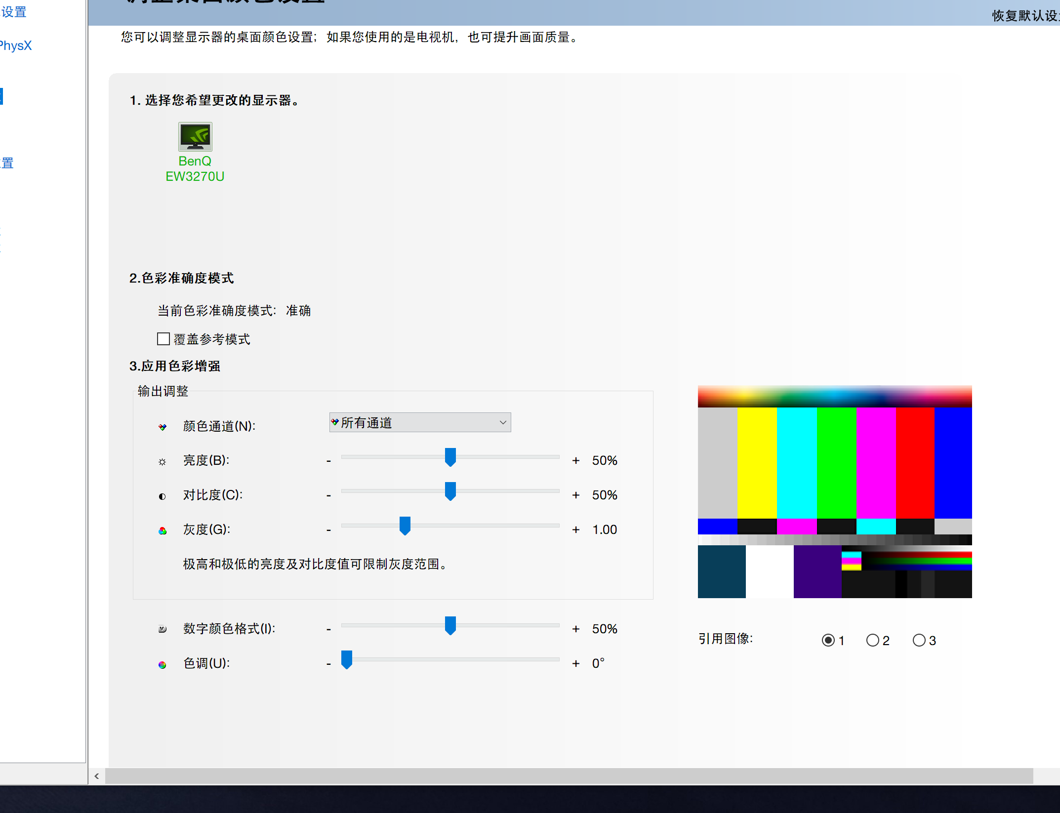The width and height of the screenshot is (1060, 813).
Task: Click the 当前色彩准确度模式: 准确 text
Action: pos(234,311)
